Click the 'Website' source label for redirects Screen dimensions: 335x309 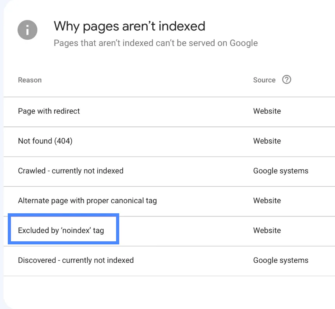coord(267,111)
